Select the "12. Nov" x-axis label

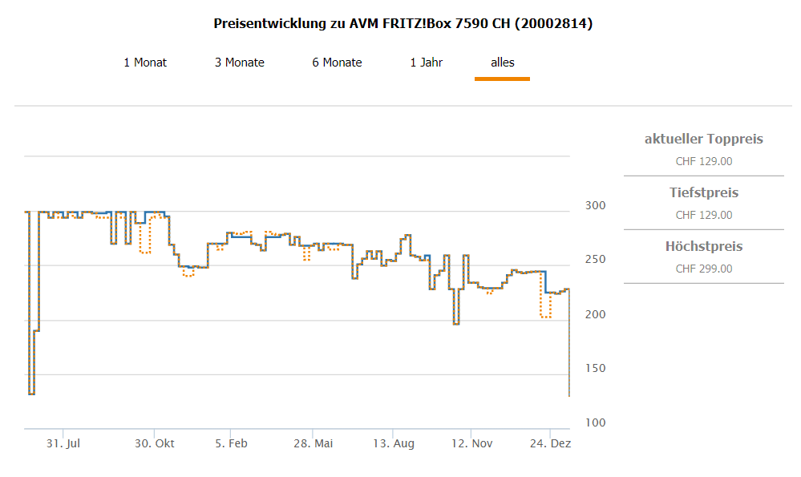coord(471,443)
